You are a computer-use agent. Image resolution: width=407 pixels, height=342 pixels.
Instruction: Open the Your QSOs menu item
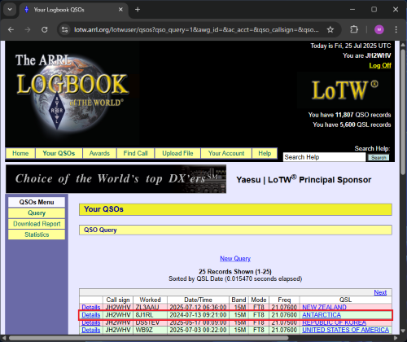click(59, 153)
